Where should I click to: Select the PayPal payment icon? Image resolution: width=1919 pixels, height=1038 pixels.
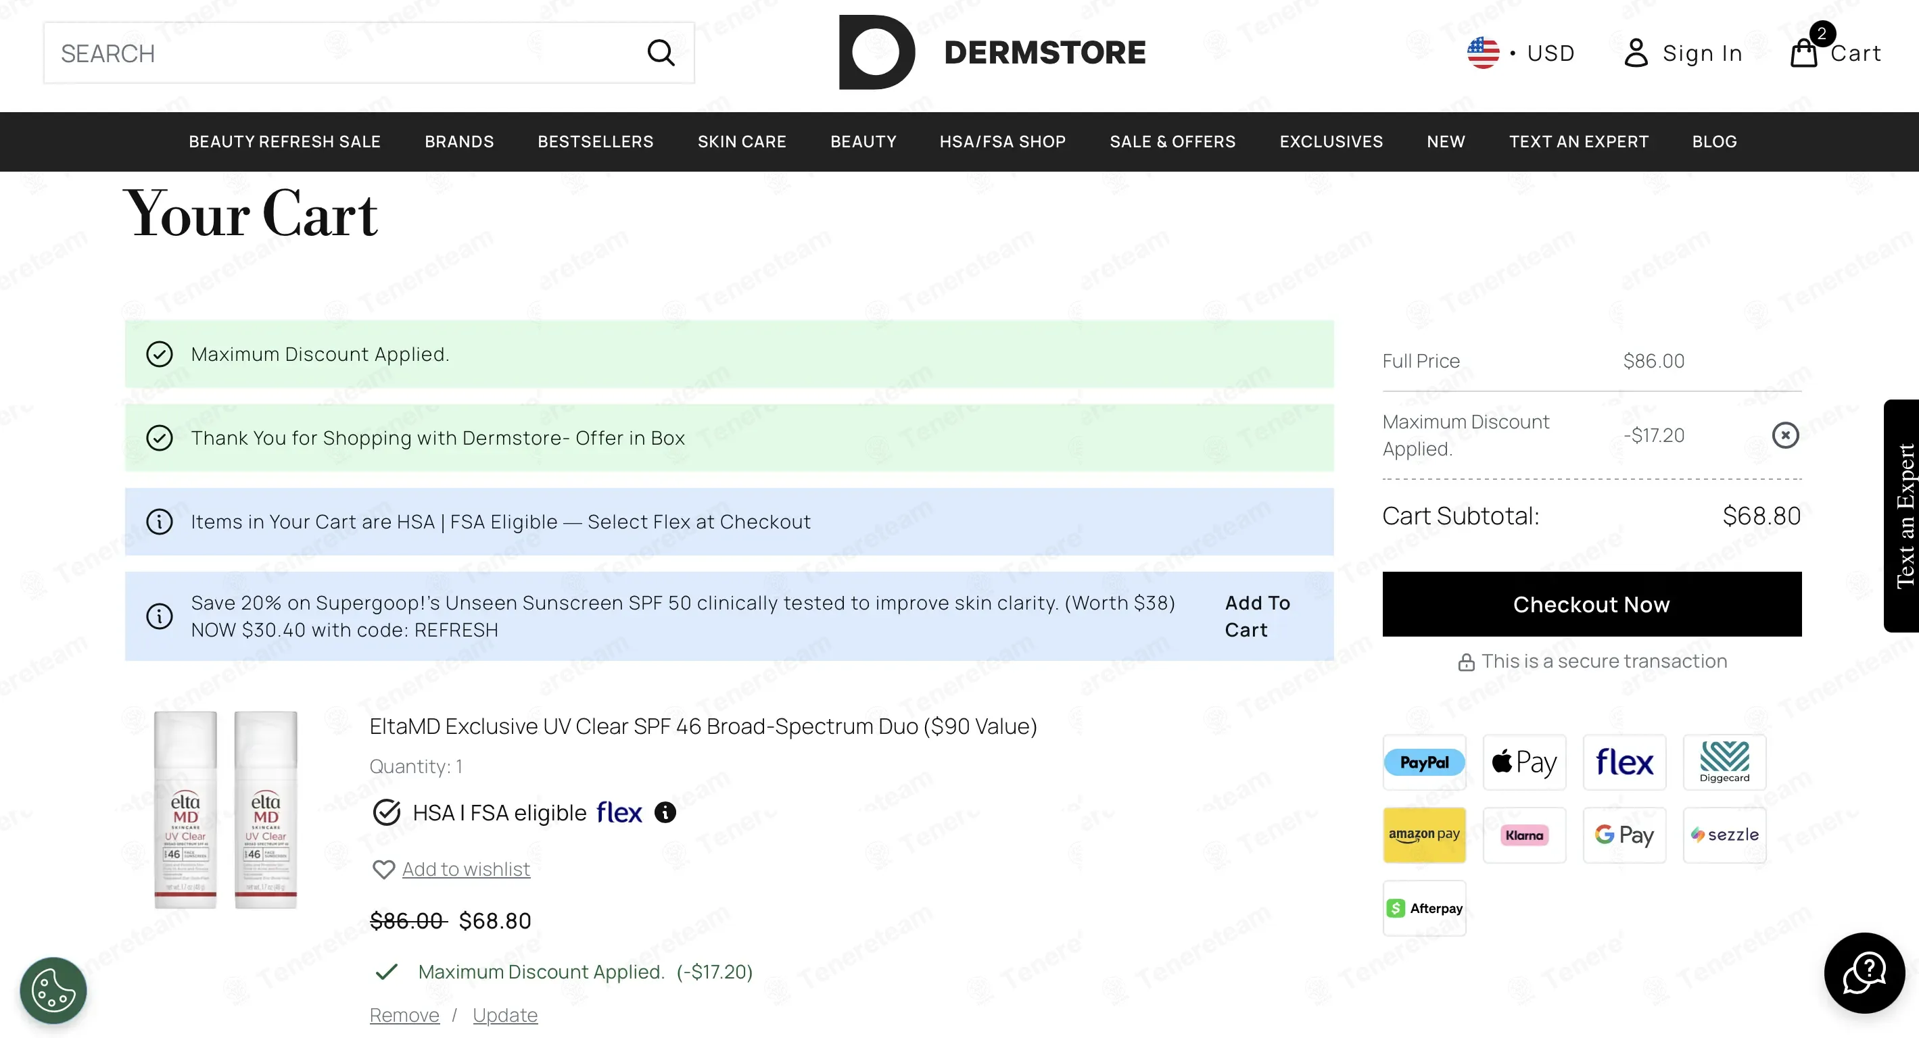tap(1424, 762)
